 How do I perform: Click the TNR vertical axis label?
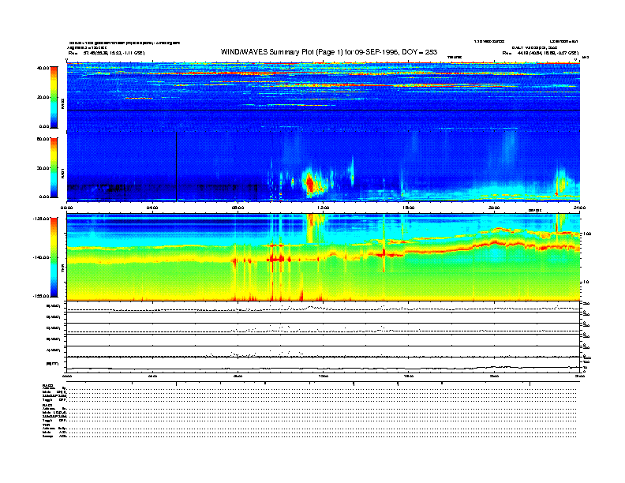(x=62, y=269)
